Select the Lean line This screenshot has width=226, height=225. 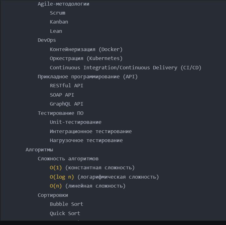[56, 31]
